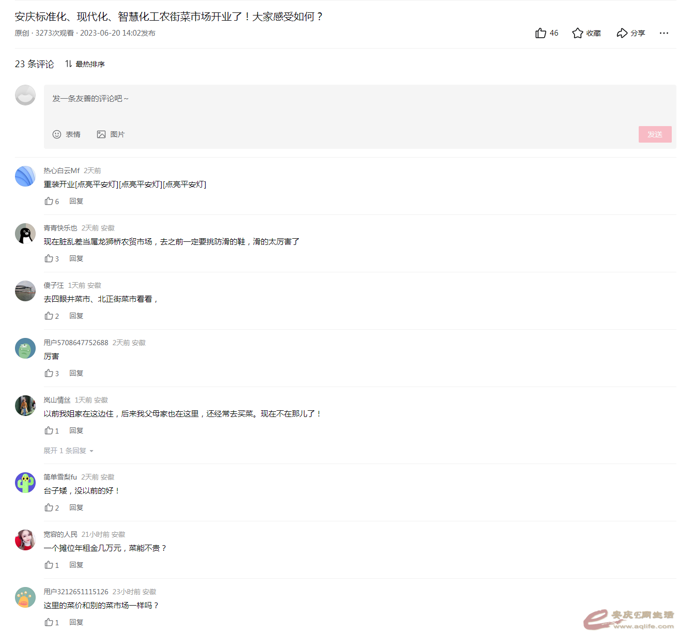Screen dimensions: 679x633
Task: Expand 展开 1 条回复 under 岚山情丝
Action: tap(68, 451)
